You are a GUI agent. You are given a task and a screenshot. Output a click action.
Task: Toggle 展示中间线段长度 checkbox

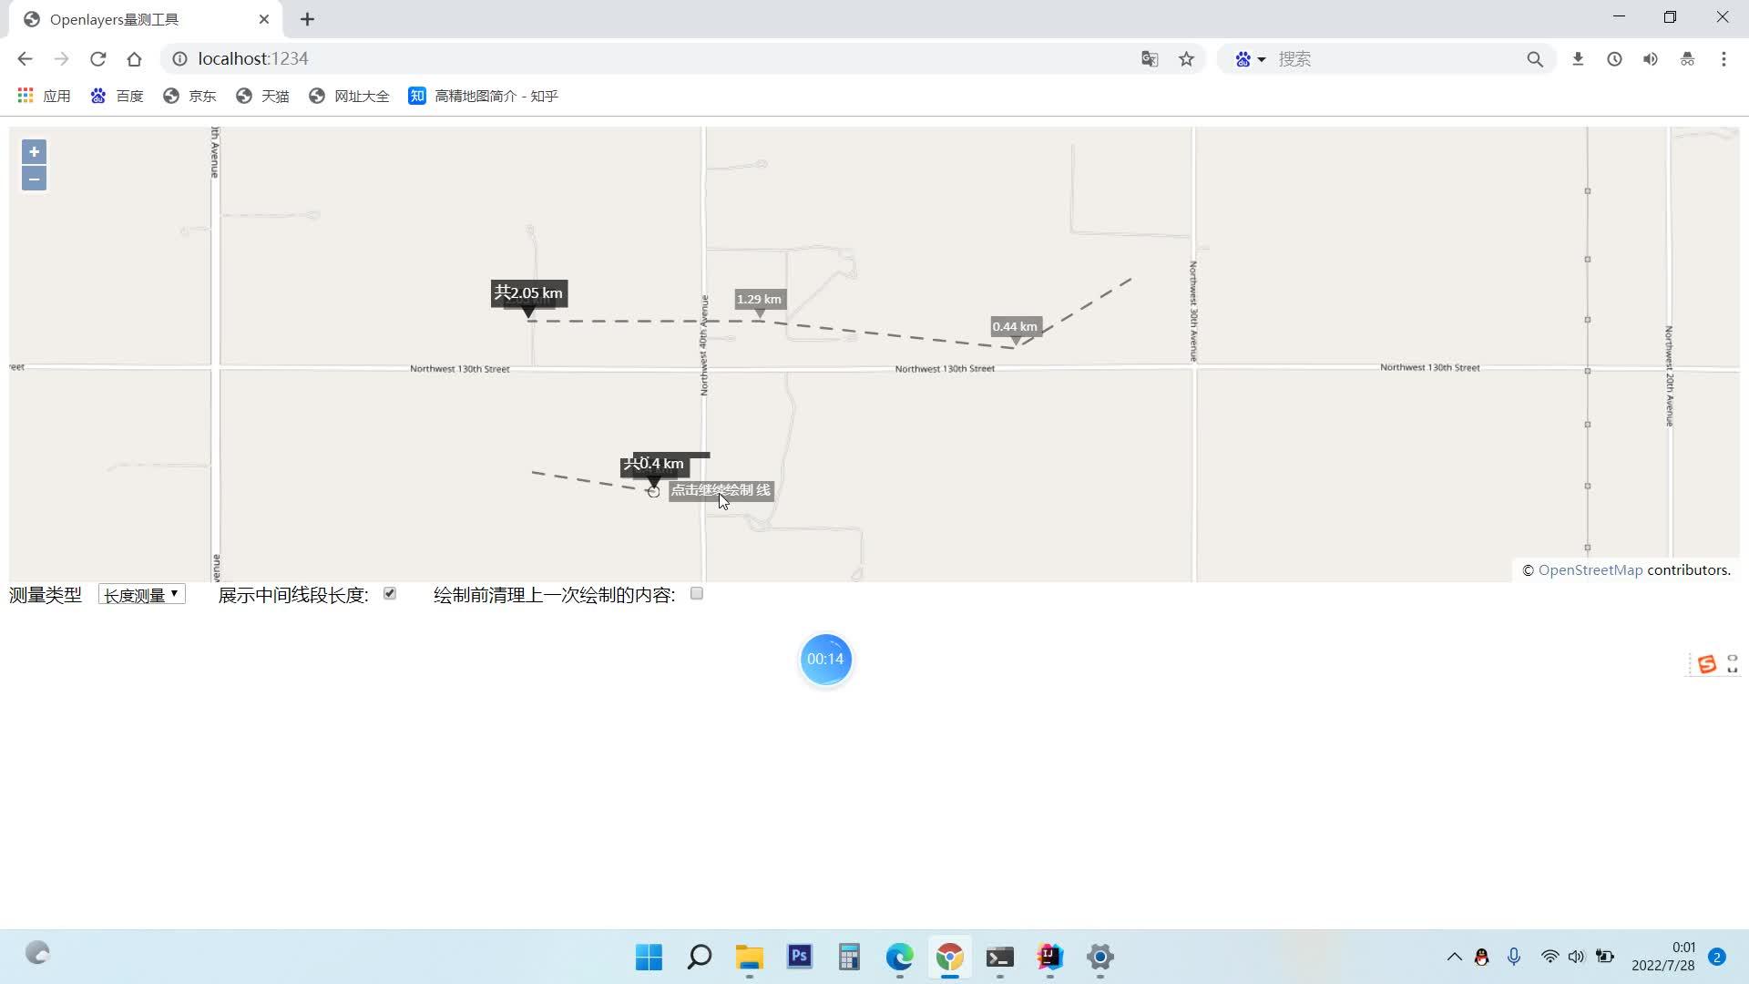click(390, 594)
